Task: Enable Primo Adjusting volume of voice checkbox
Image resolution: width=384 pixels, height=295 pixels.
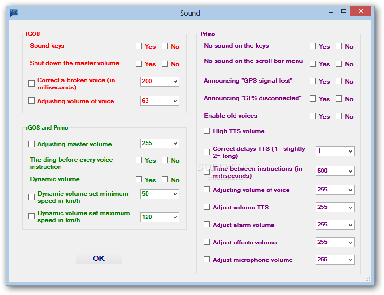Action: [x=207, y=190]
